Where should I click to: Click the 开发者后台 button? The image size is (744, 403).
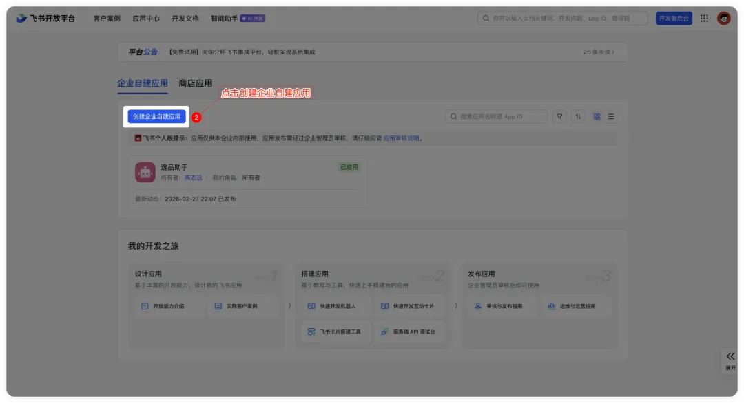(674, 19)
